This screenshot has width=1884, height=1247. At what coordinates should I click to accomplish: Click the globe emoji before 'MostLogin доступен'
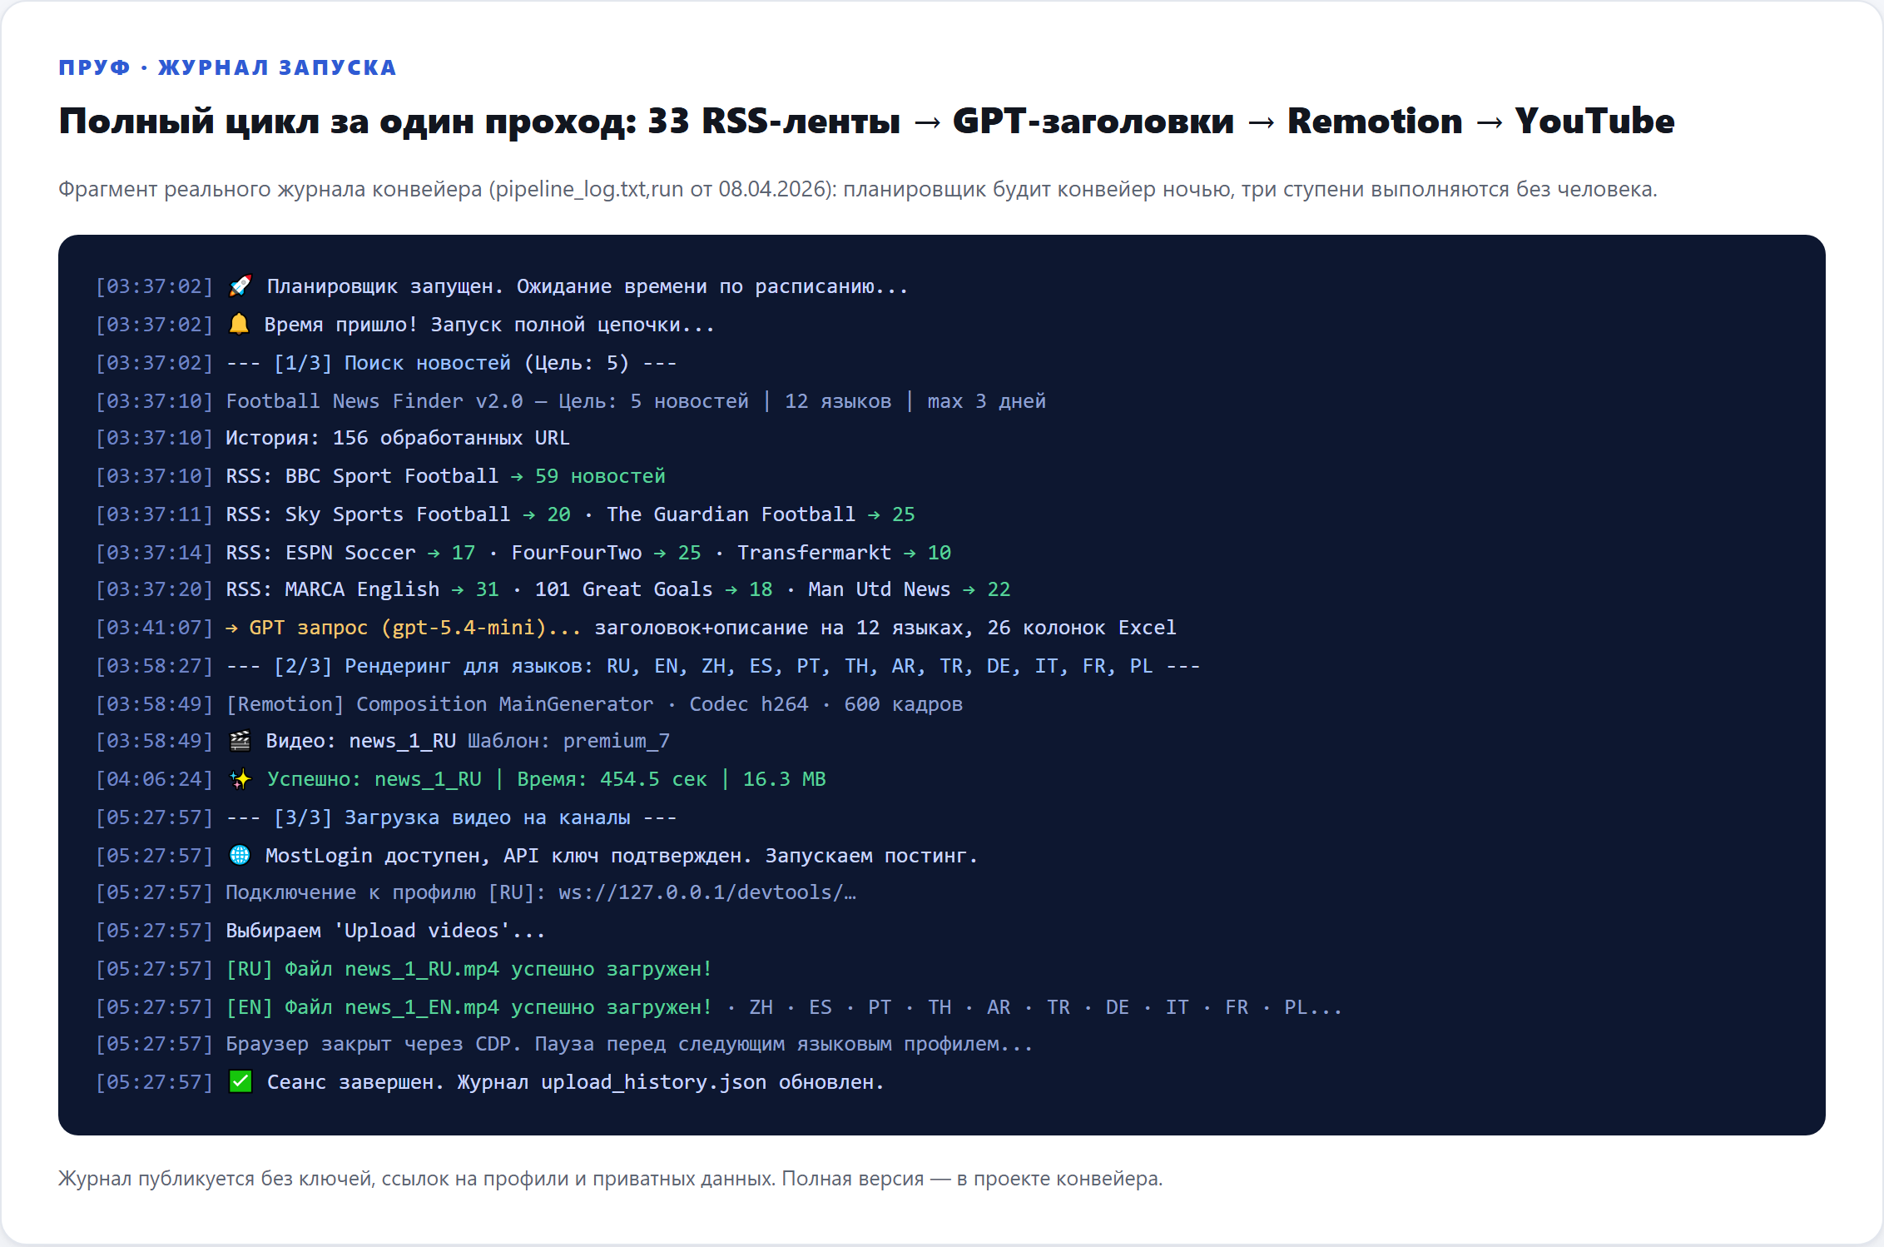tap(240, 855)
